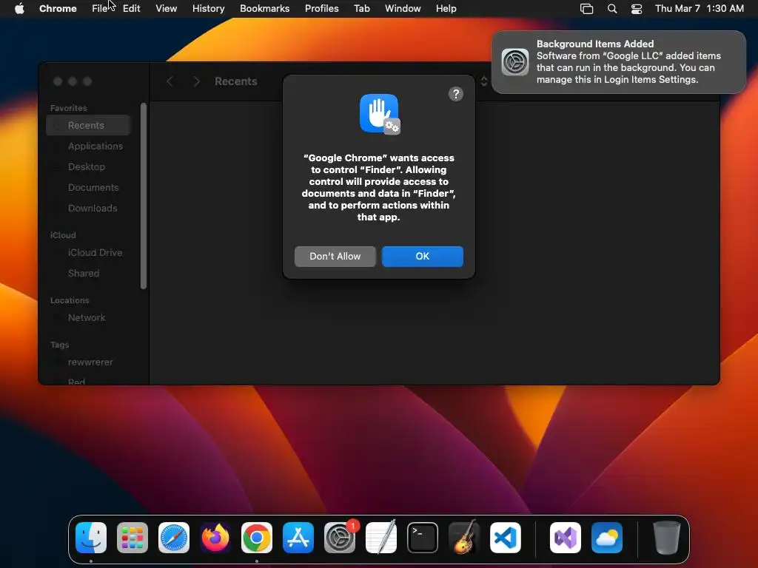Open the Window menu
758x568 pixels.
coord(403,9)
